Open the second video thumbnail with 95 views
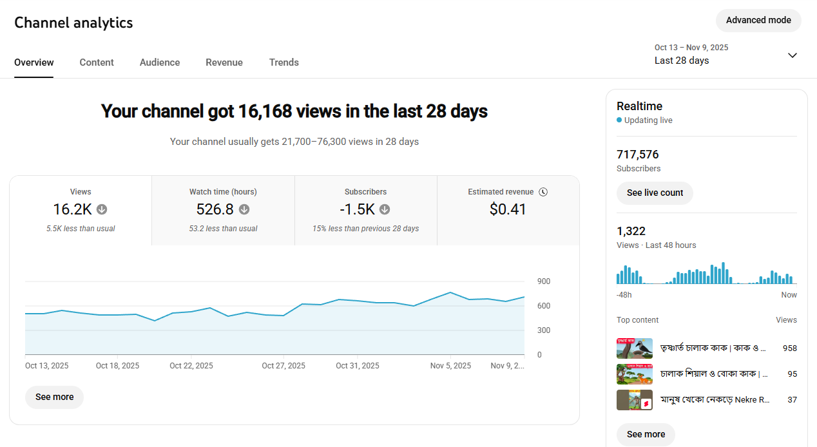The image size is (817, 447). pos(635,374)
